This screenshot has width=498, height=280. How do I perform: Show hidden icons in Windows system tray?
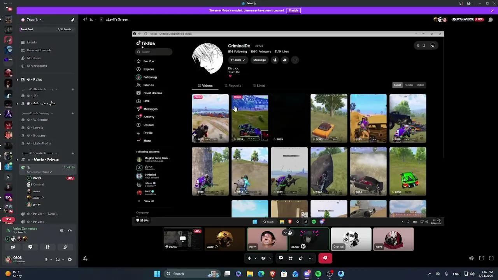pyautogui.click(x=430, y=274)
